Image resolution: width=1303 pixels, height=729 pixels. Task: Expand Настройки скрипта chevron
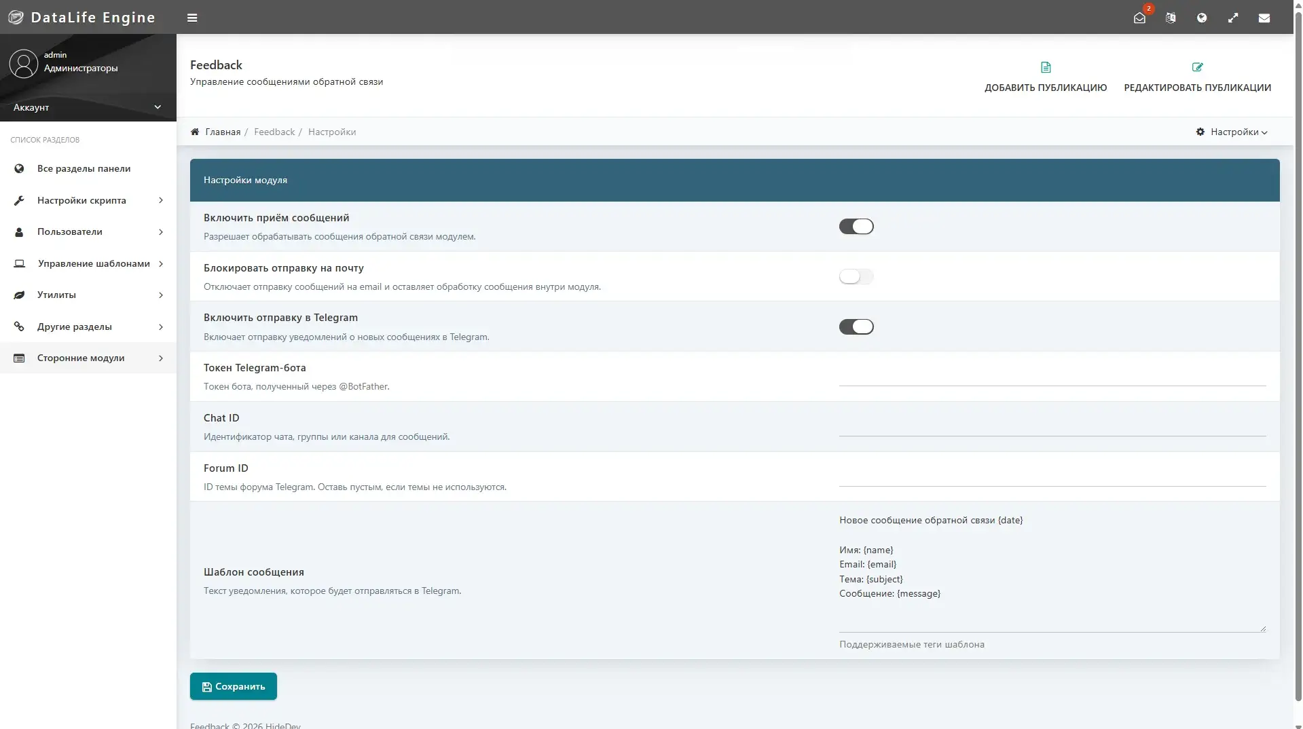click(161, 200)
